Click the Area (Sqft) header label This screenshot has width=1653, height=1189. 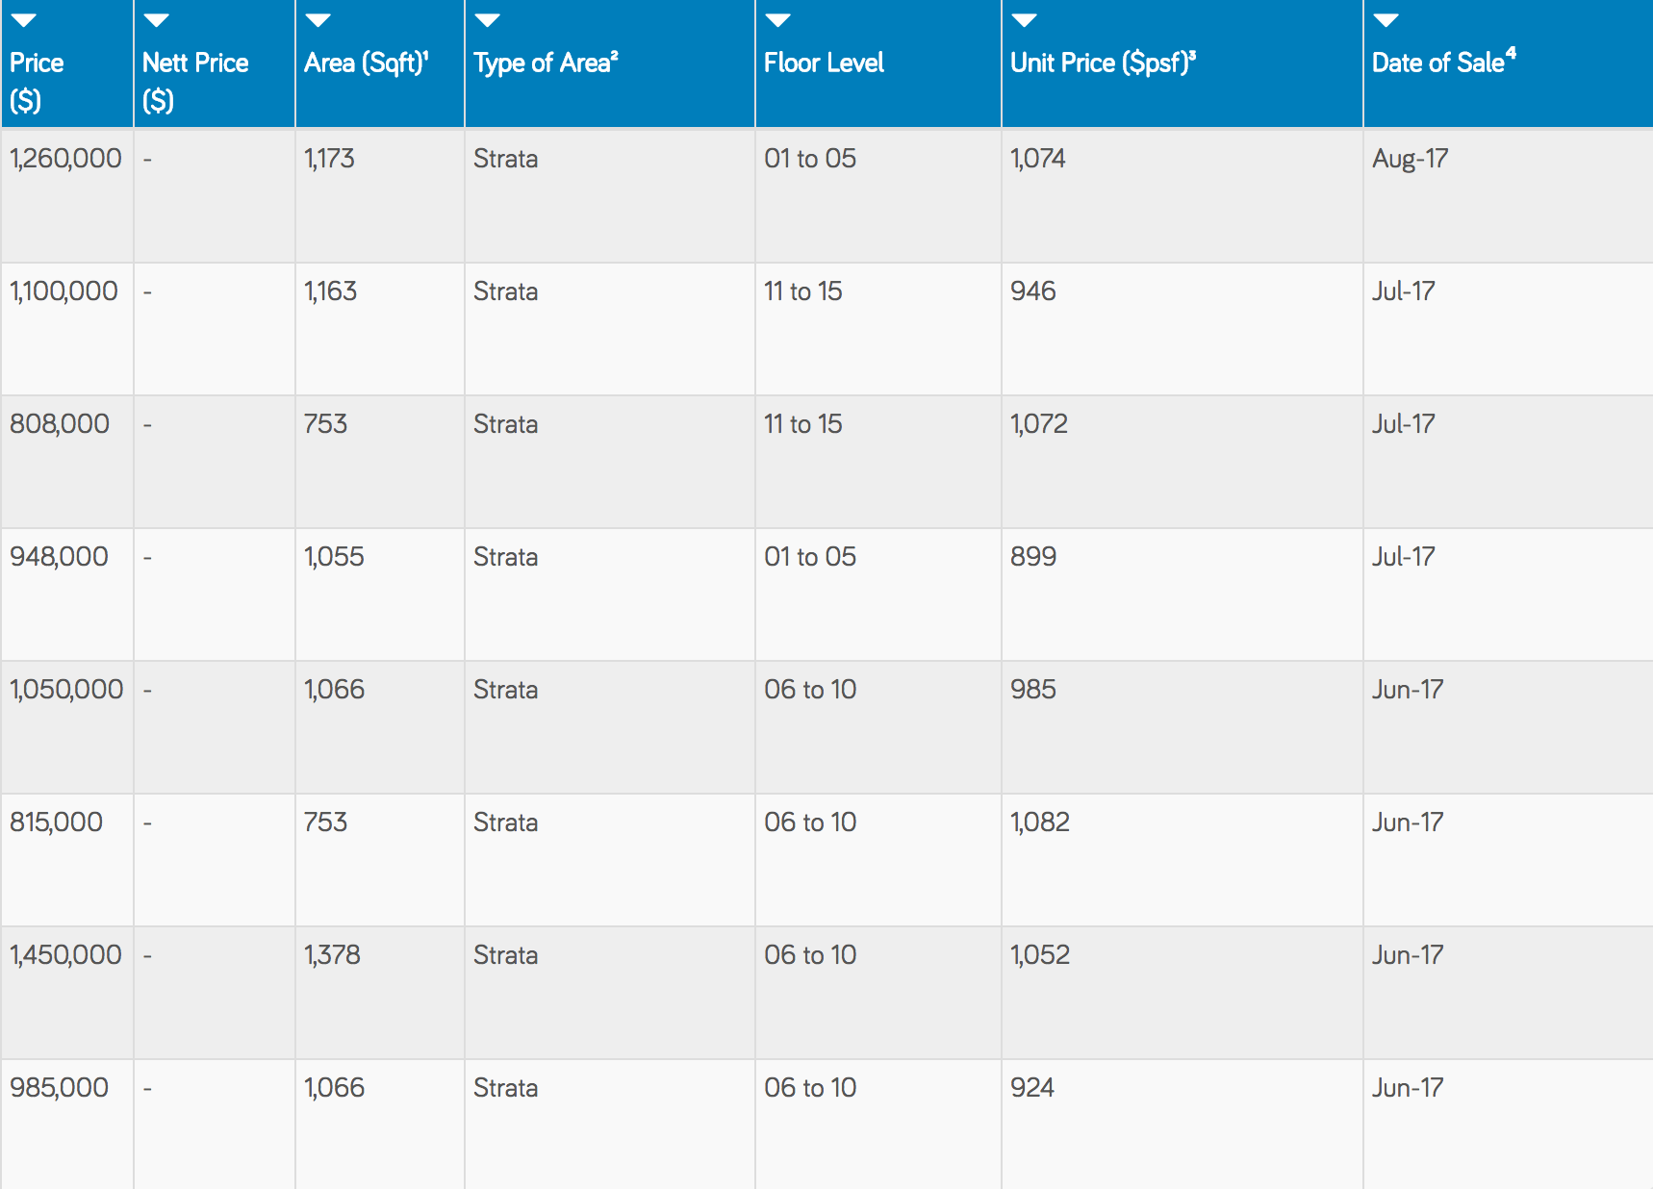[x=367, y=63]
